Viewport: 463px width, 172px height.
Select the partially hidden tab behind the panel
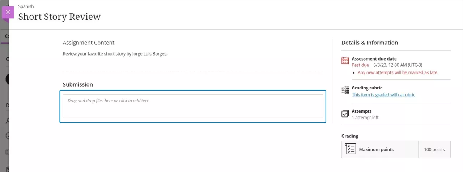tap(7, 36)
